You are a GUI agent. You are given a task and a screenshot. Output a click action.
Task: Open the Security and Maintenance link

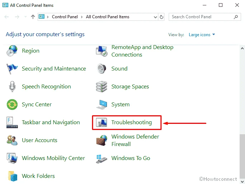click(x=54, y=69)
